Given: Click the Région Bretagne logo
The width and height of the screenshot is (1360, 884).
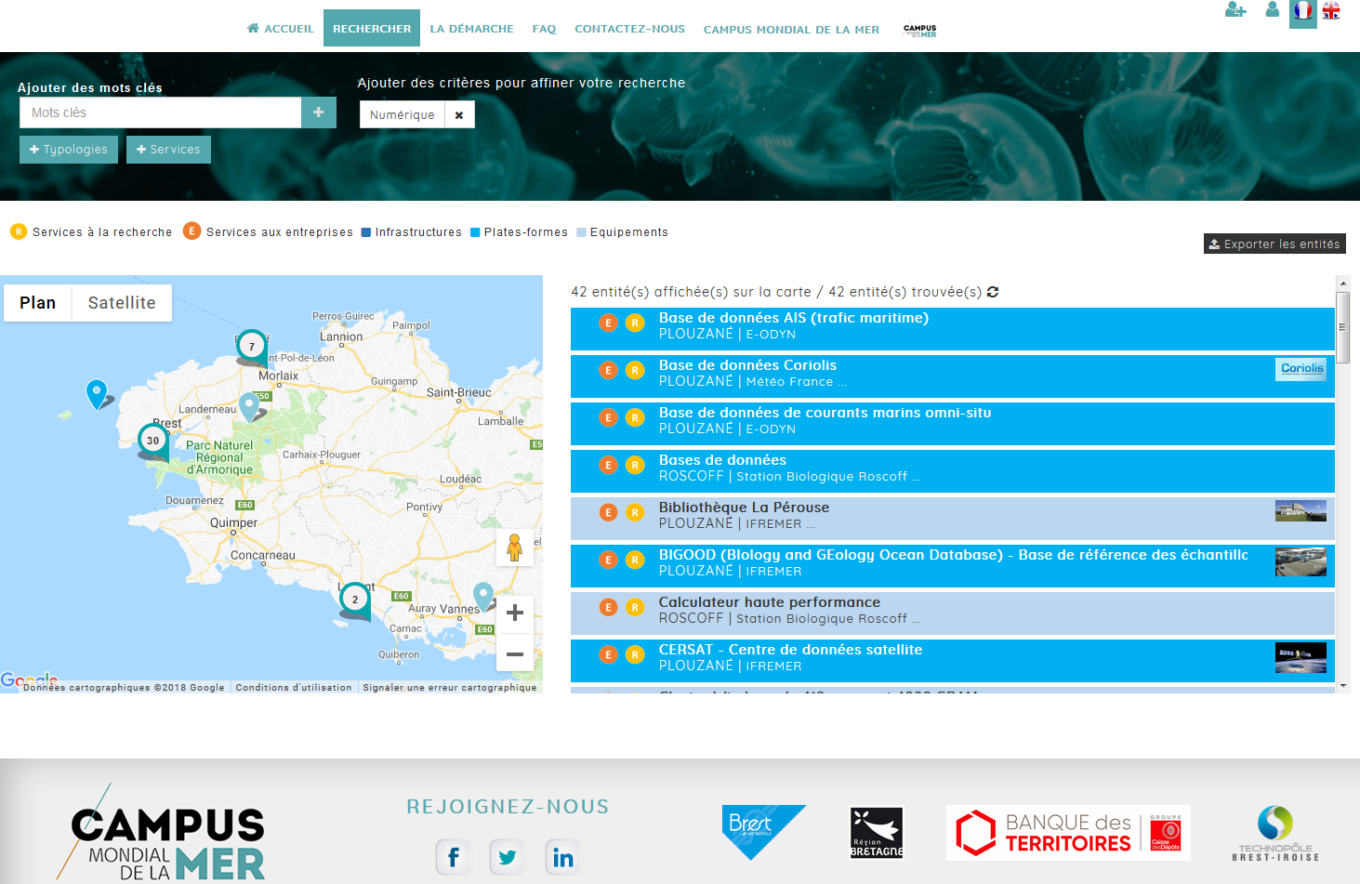Looking at the screenshot, I should click(x=877, y=832).
